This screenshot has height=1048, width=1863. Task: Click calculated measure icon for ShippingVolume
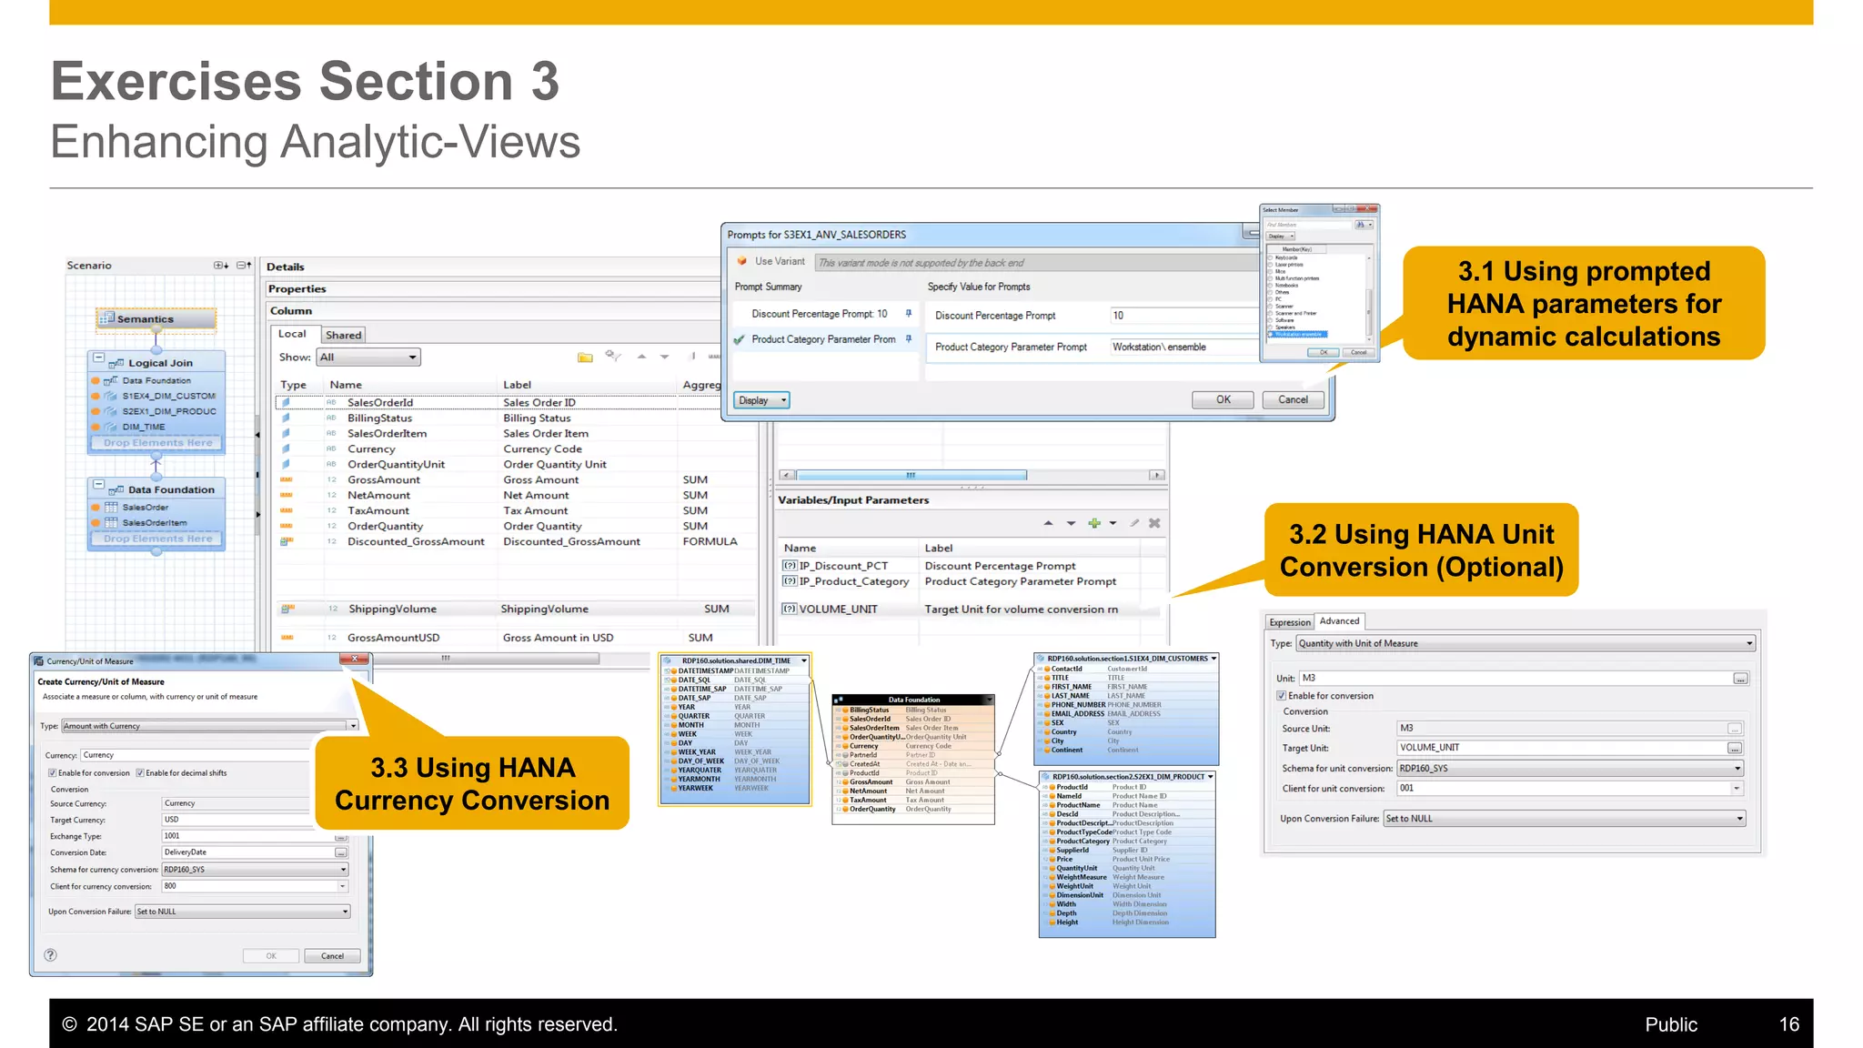[287, 609]
